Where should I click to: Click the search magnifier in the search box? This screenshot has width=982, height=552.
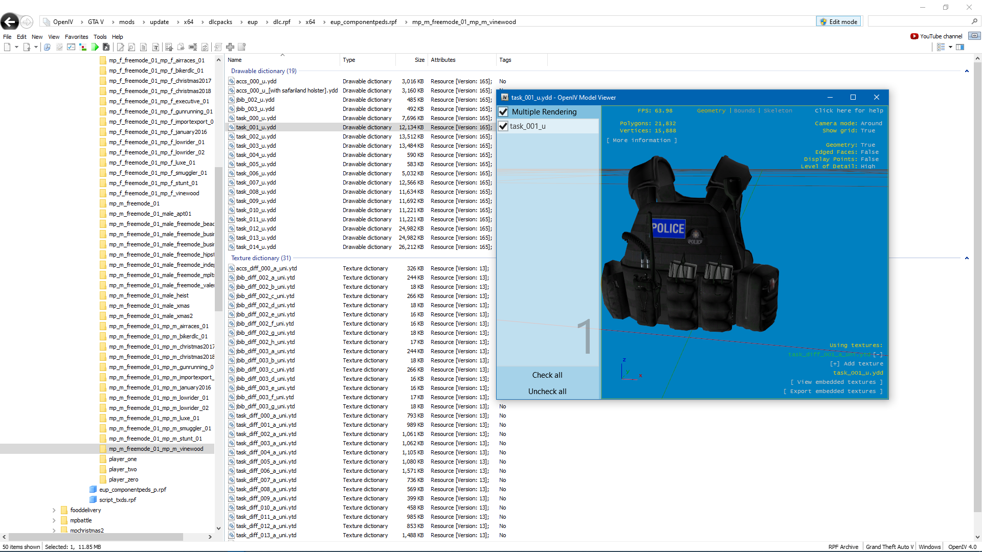point(974,21)
